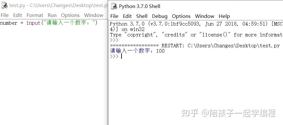The width and height of the screenshot is (283, 125).
Task: Click the RESTART line in the shell output
Action: [195, 46]
